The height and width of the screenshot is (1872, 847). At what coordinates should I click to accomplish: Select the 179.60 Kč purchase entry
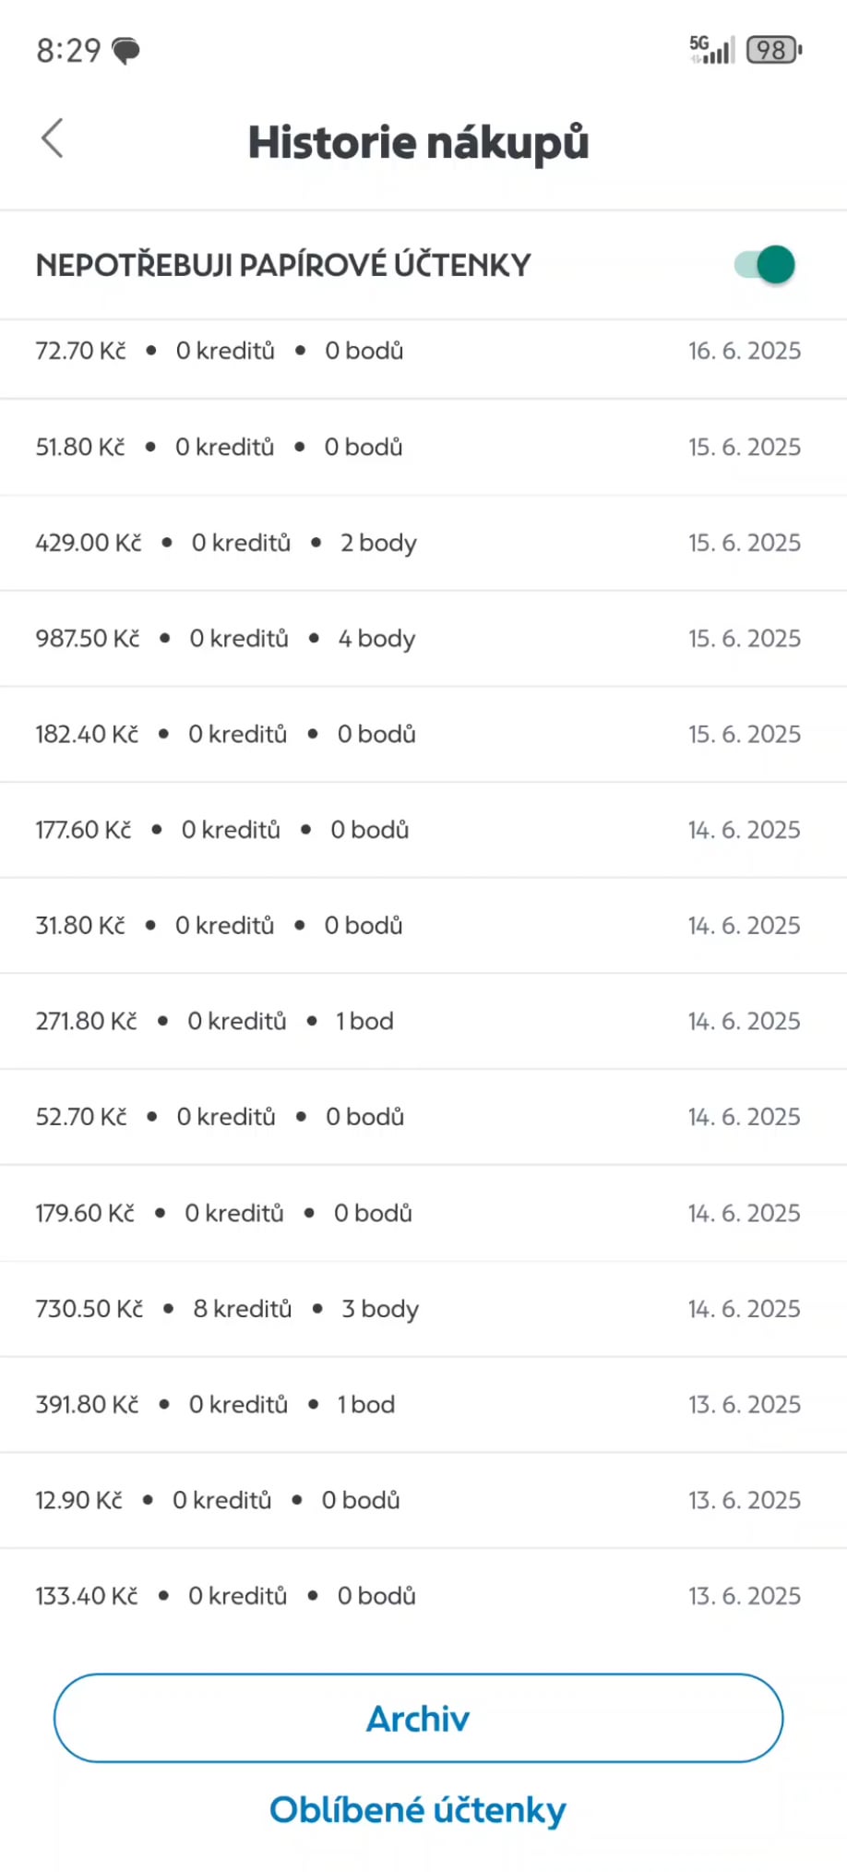coord(423,1213)
